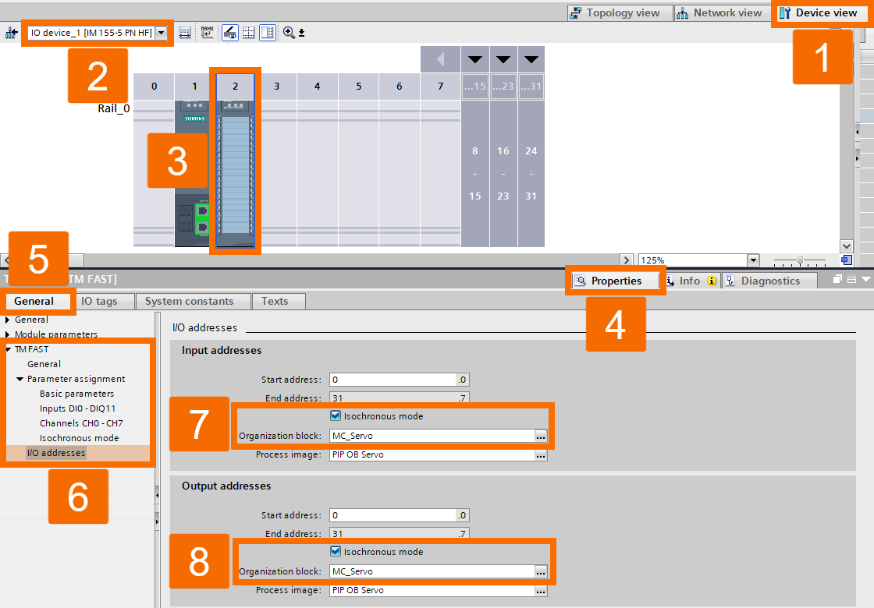This screenshot has height=608, width=874.
Task: Collapse the inspector window with the arrow
Action: pos(865,279)
